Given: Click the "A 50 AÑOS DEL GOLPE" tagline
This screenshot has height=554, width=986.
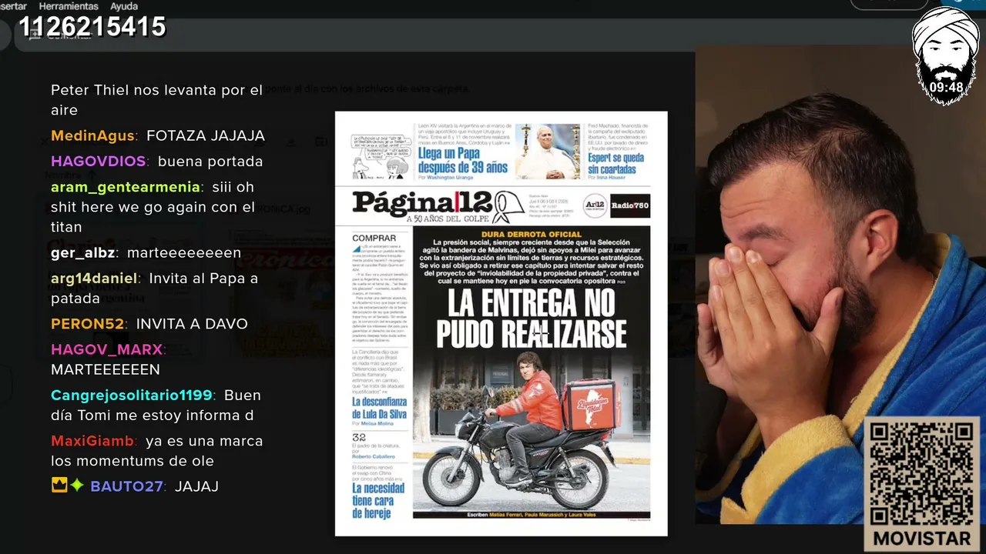Looking at the screenshot, I should click(x=448, y=220).
